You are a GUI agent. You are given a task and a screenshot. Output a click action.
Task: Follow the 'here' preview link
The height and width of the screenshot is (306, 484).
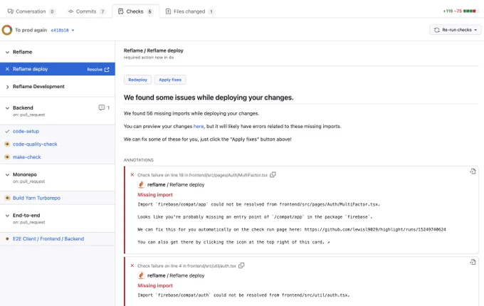pyautogui.click(x=199, y=127)
